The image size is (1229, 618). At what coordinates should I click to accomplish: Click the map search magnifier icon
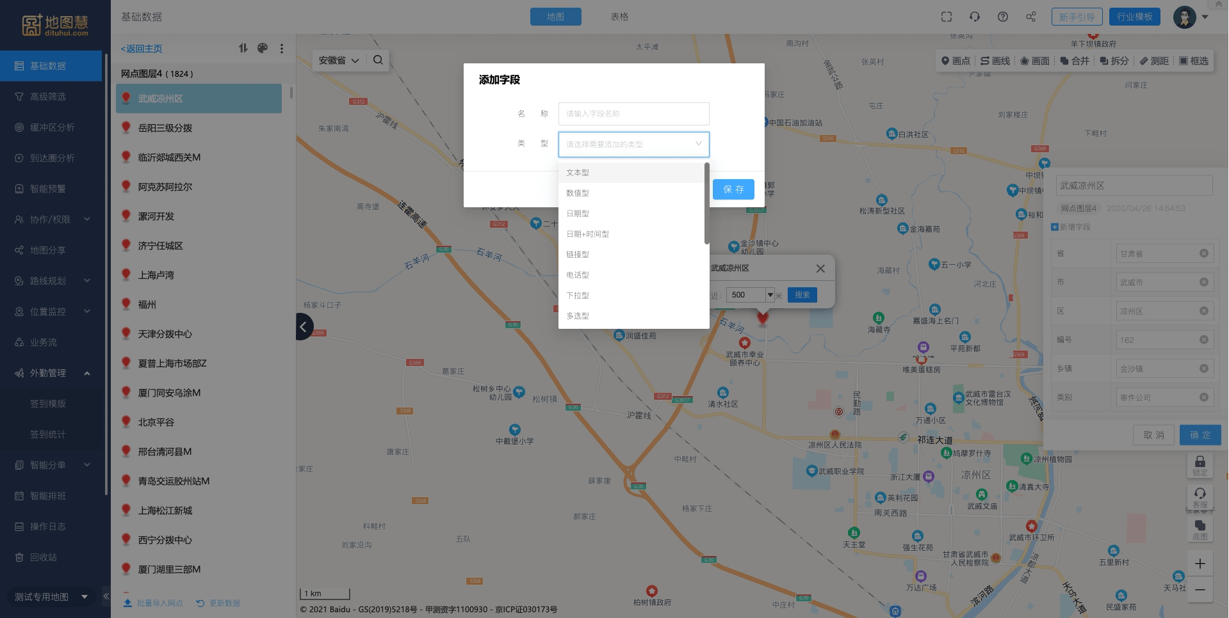(378, 60)
